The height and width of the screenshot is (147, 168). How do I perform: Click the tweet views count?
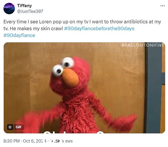(x=61, y=141)
